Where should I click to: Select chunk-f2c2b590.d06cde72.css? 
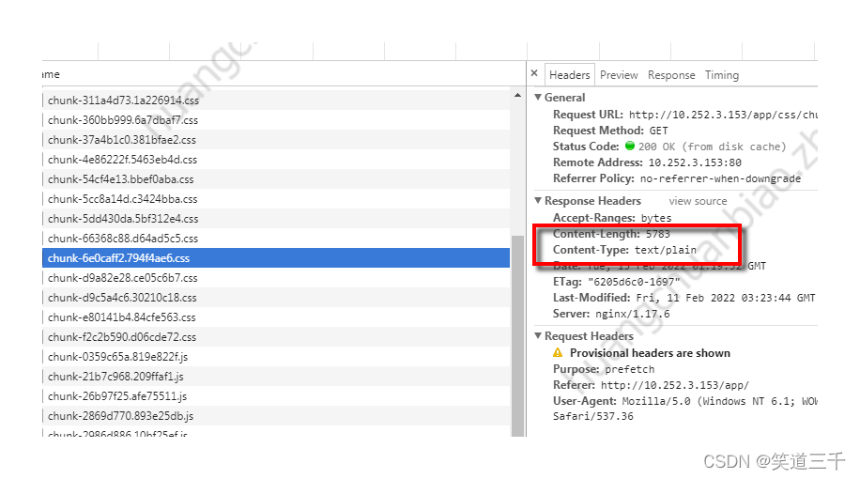276,337
